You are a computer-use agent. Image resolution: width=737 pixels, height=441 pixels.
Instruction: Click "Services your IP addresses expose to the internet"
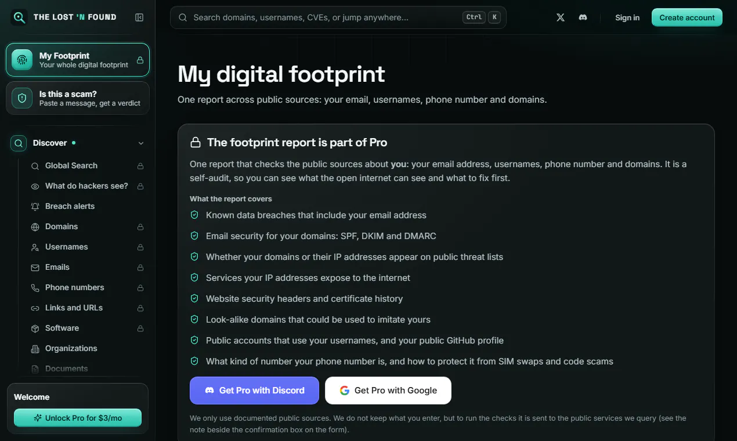(308, 278)
